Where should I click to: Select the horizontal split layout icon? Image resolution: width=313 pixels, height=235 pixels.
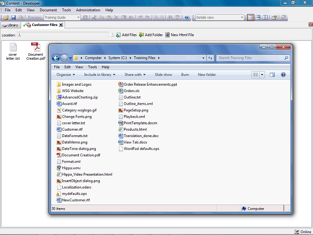click(258, 18)
